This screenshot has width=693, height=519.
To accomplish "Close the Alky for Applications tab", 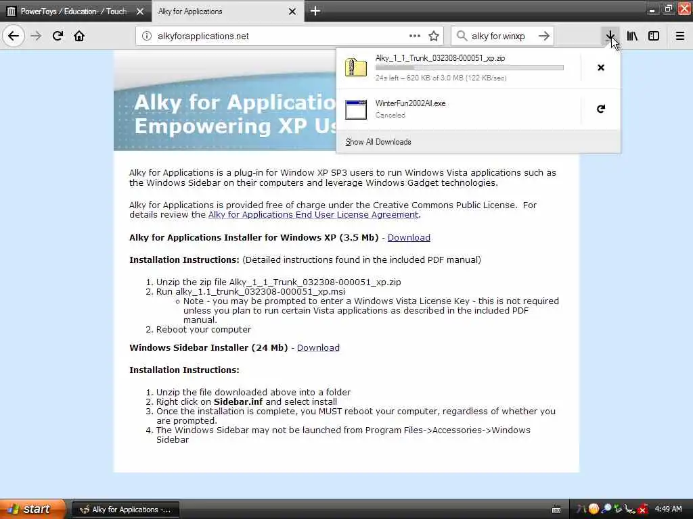I will point(292,11).
